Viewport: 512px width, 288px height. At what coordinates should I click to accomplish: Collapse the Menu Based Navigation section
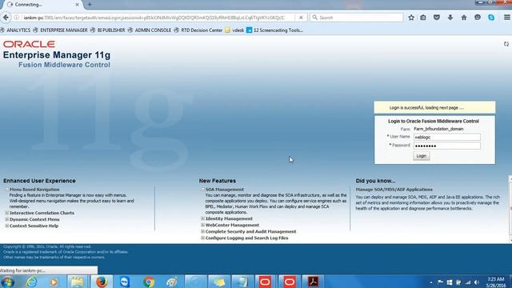tap(6, 190)
